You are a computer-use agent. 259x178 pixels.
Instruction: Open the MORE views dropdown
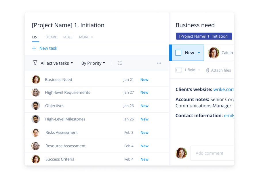(86, 37)
